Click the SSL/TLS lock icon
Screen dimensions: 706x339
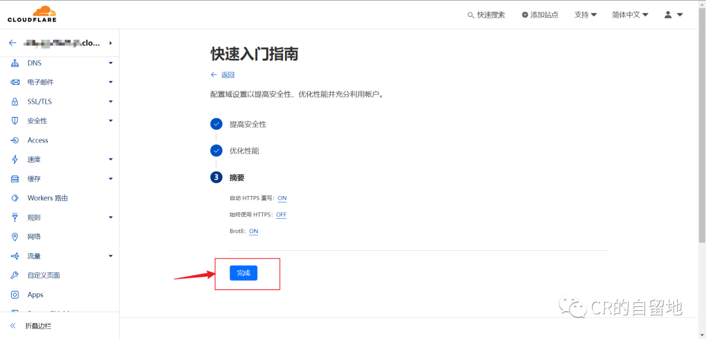[x=15, y=102]
